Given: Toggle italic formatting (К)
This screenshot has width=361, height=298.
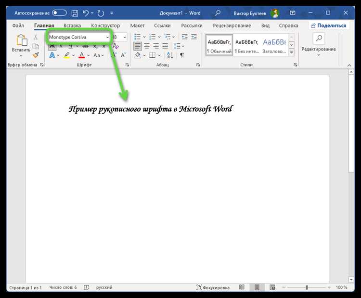Looking at the screenshot, I should [x=61, y=46].
